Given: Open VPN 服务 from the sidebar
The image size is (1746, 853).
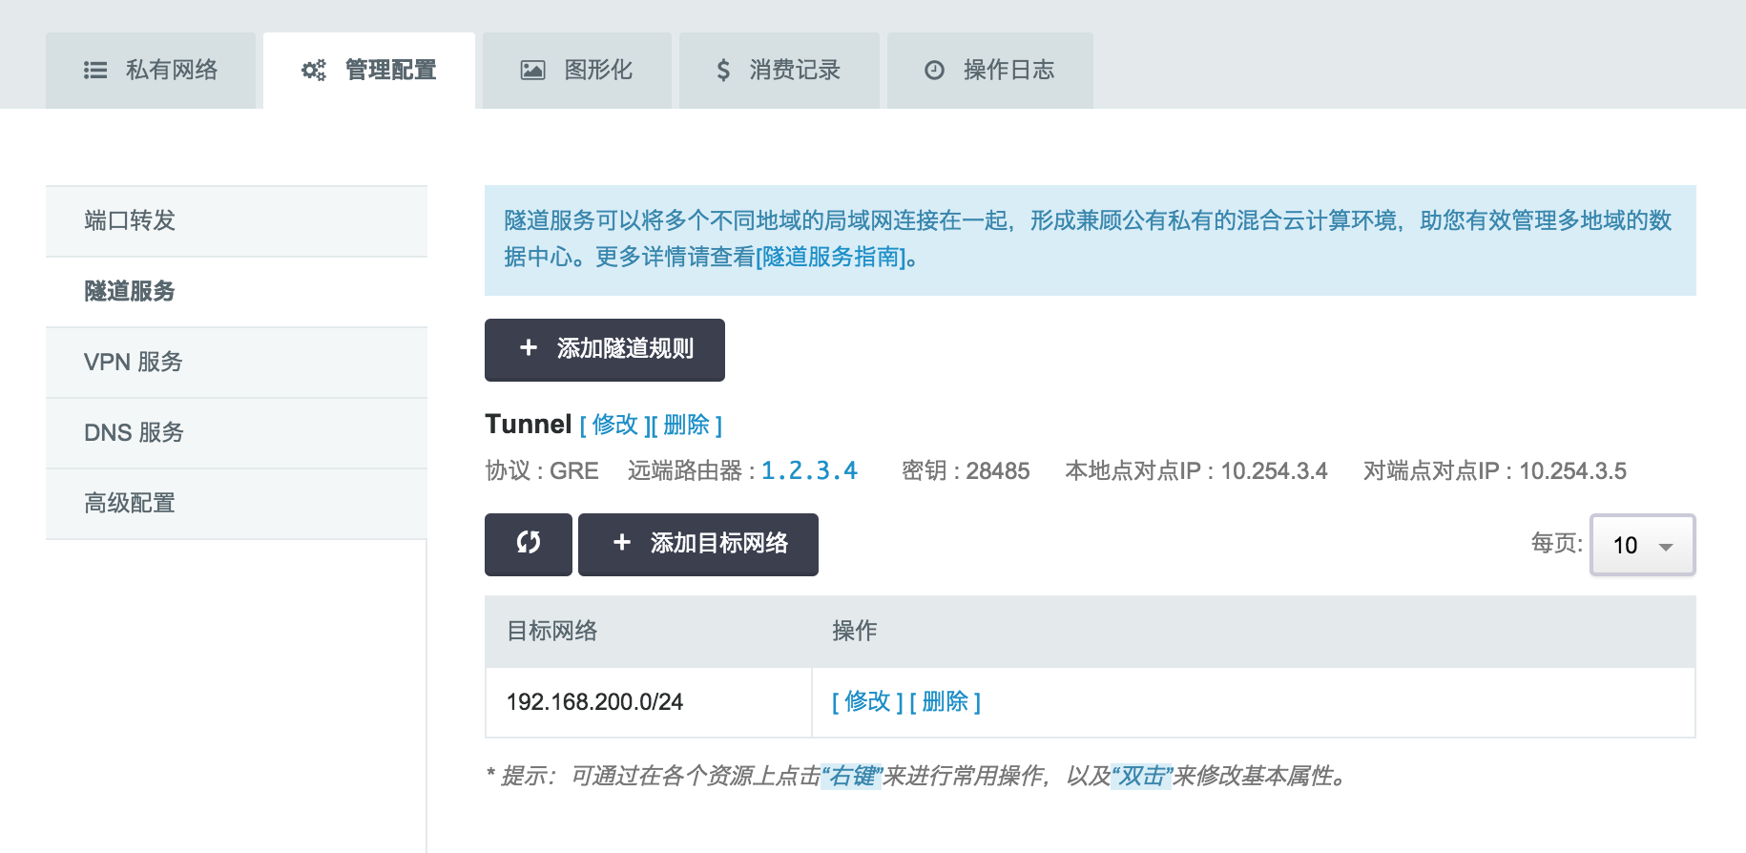Looking at the screenshot, I should click(133, 362).
